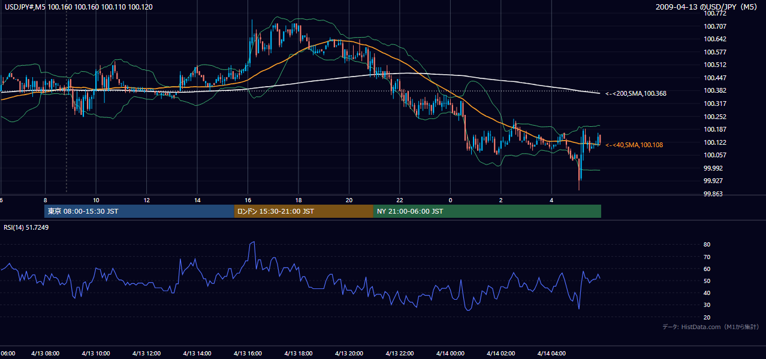Click the 4/13 12:00 bottom time label
Viewport: 766px width, 359px height.
(147, 354)
